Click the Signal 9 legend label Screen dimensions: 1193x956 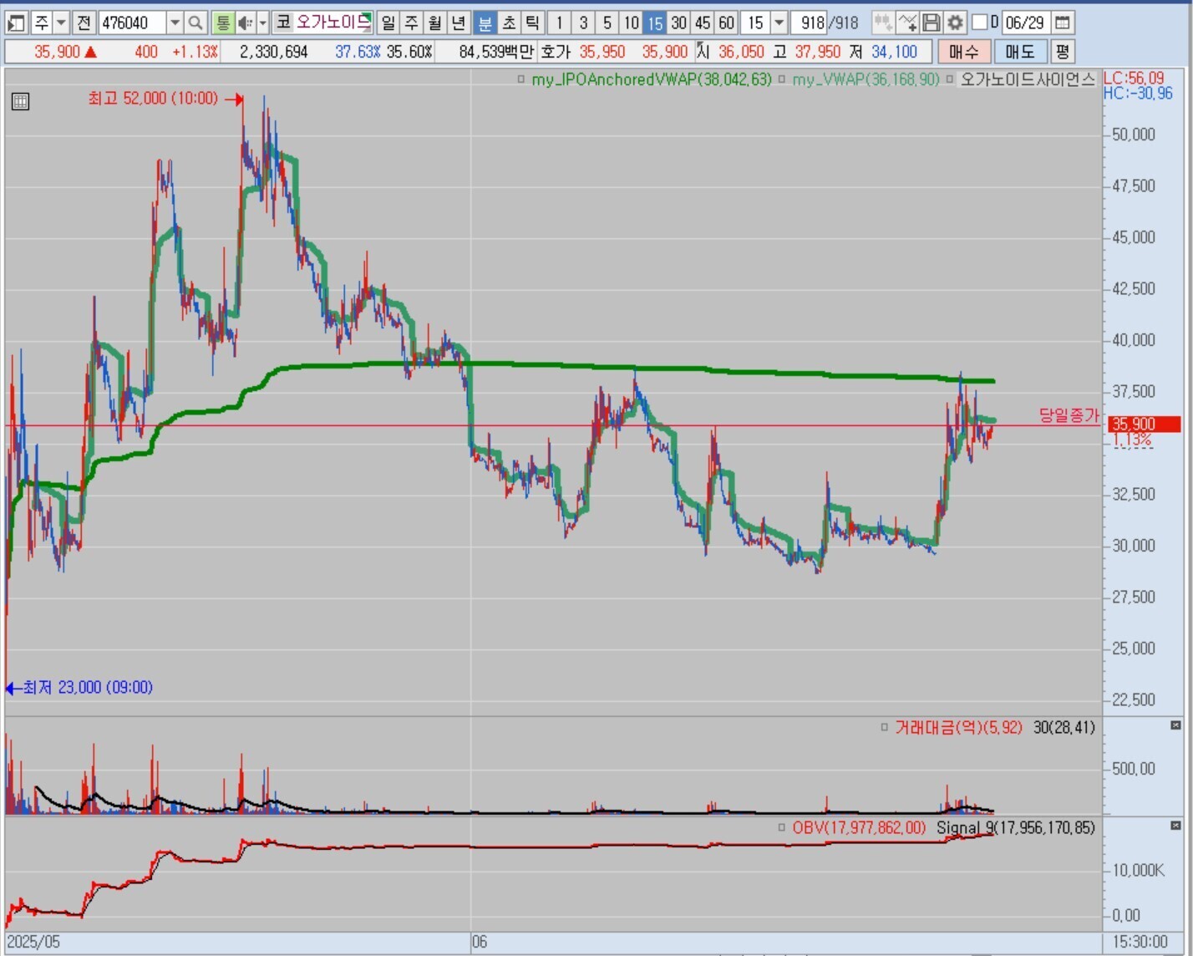tap(1016, 828)
